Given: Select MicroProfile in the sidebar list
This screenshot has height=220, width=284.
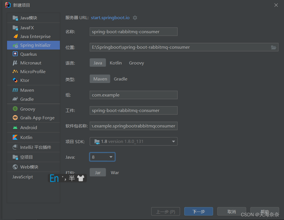Looking at the screenshot, I should tap(33, 71).
